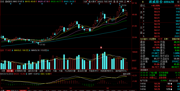Toggle the 均线 moving average display

pos(105,1)
